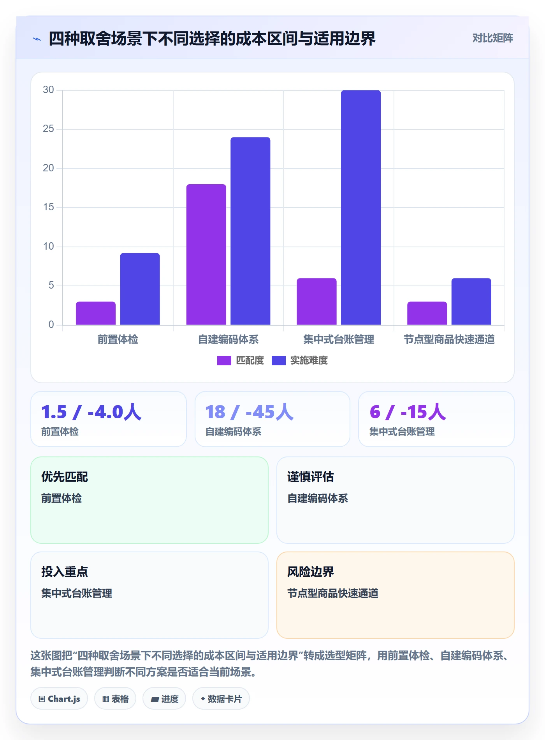The width and height of the screenshot is (545, 740).
Task: Click the 进度 tag icon
Action: pos(155,699)
